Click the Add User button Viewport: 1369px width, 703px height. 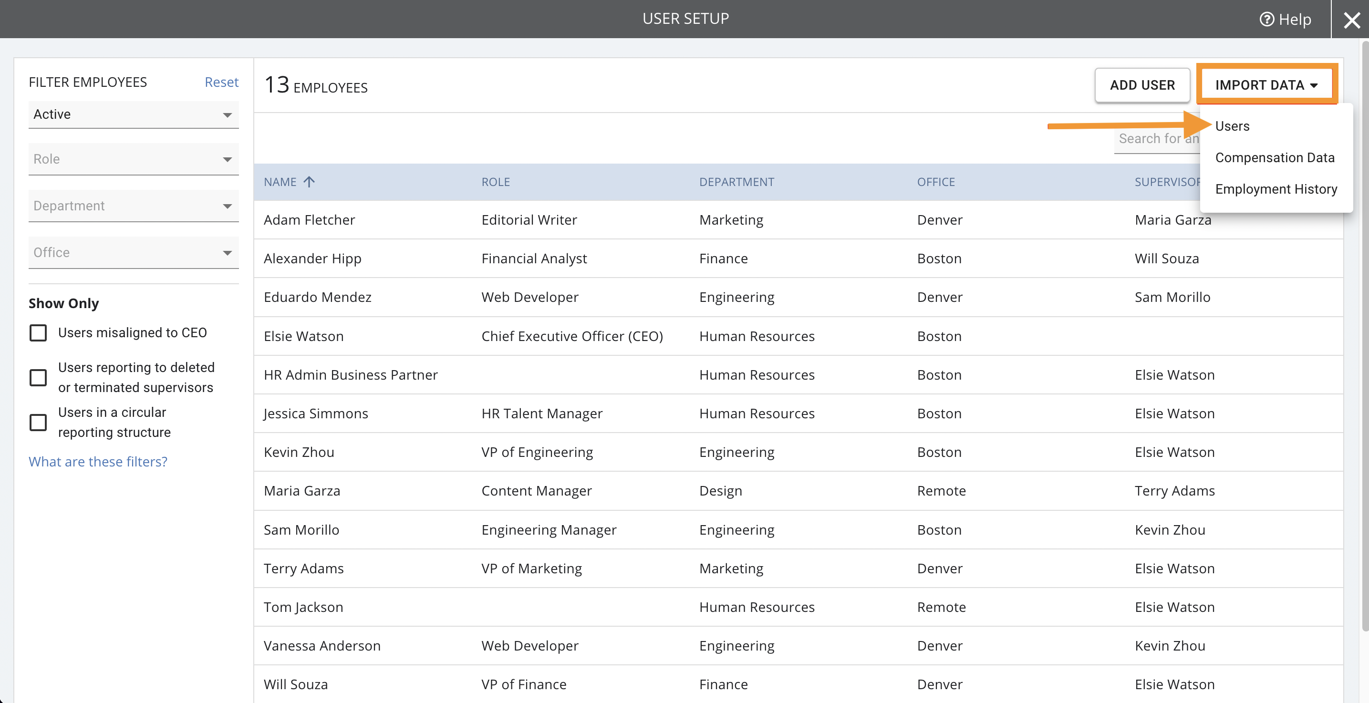(1142, 84)
